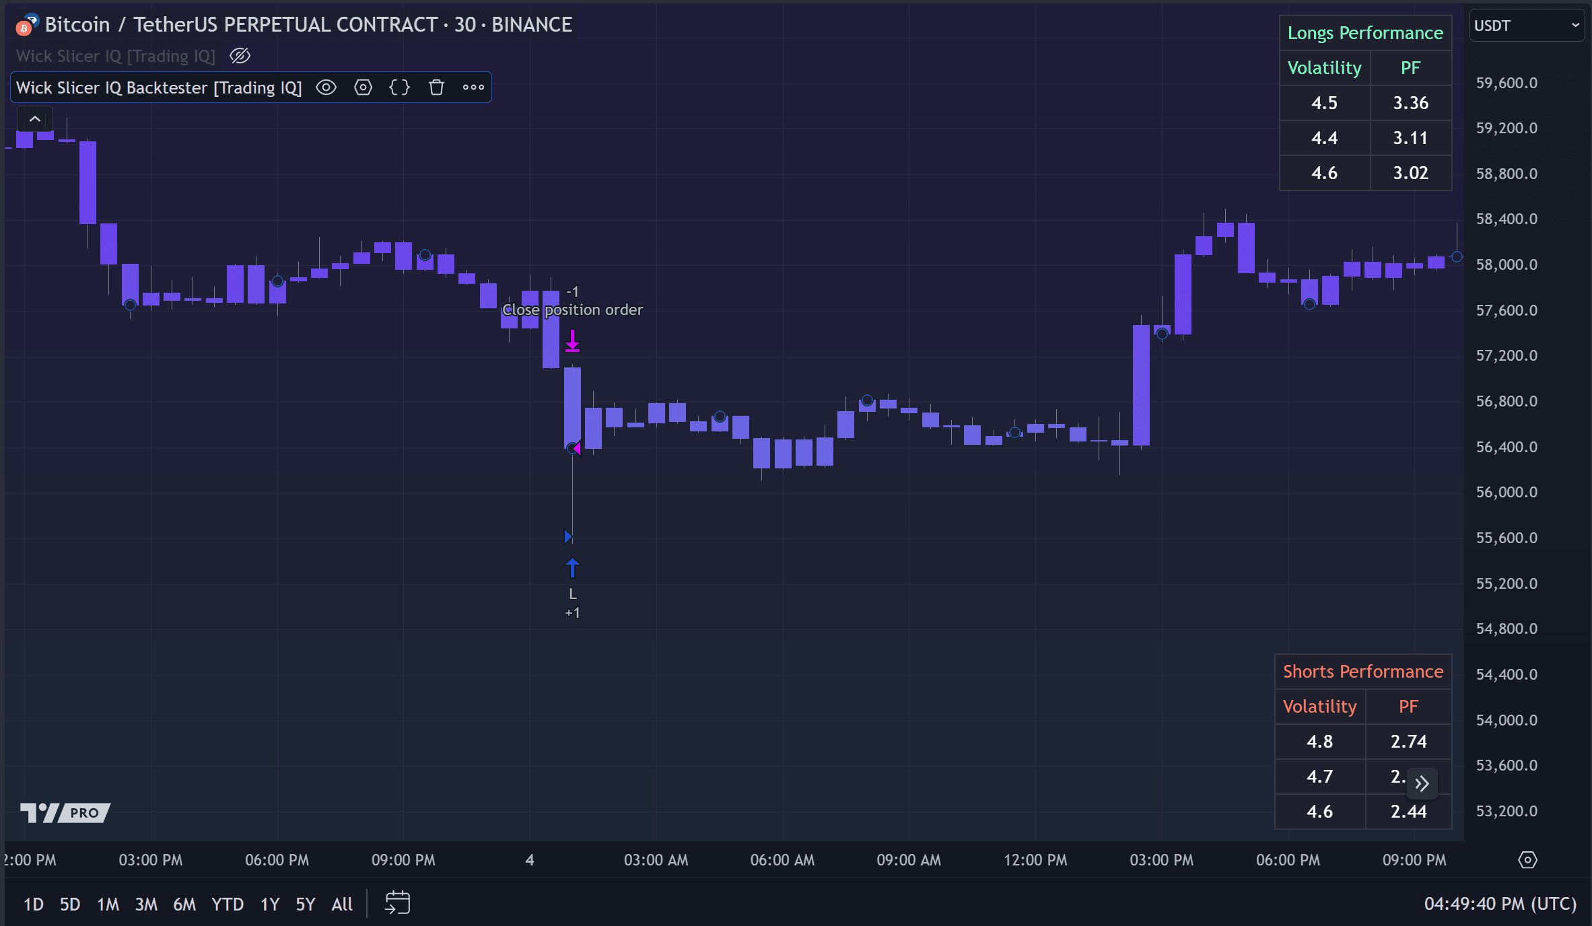Click the TradingView PRO logo
Viewport: 1592px width, 926px height.
(x=65, y=813)
